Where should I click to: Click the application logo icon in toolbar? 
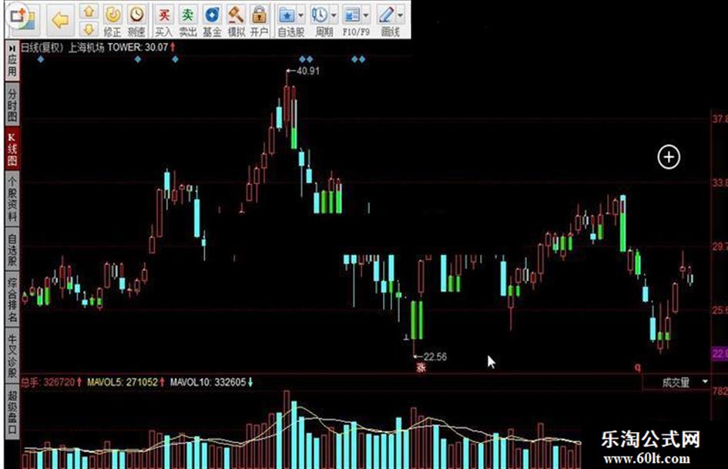pos(22,19)
